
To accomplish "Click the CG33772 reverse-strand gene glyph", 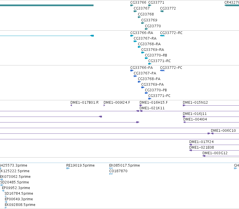I will coord(162,11).
